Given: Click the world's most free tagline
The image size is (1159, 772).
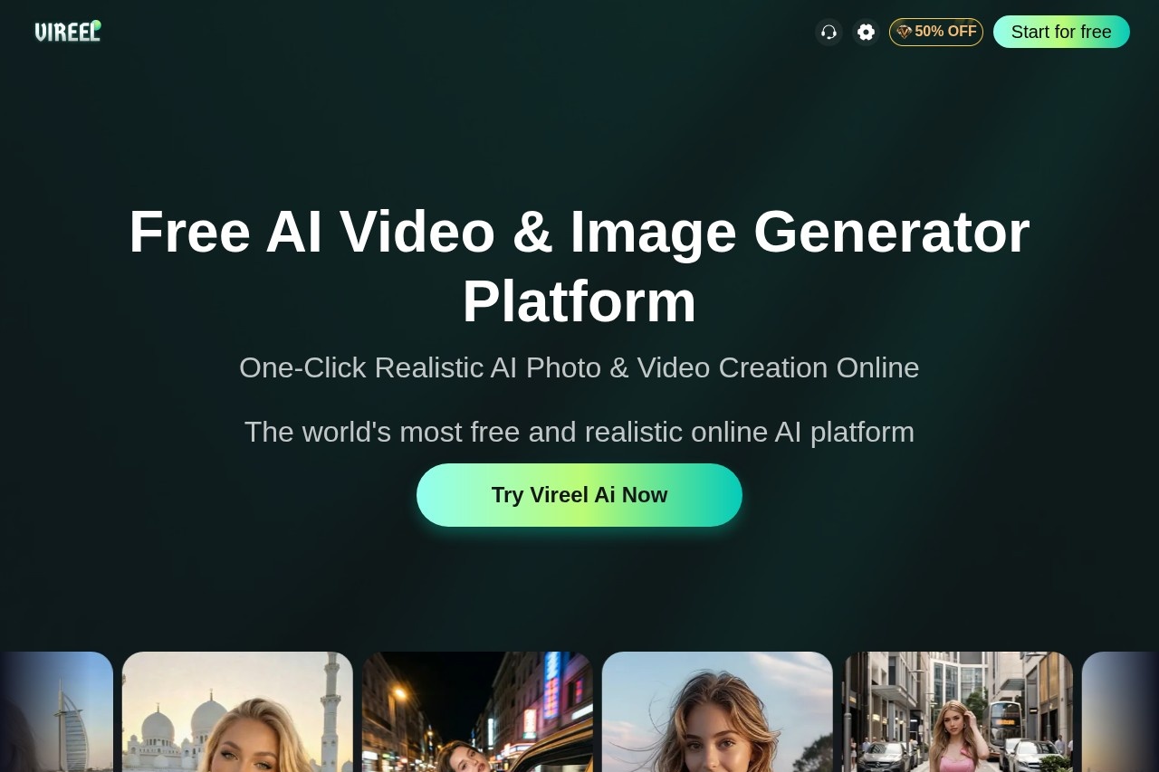Looking at the screenshot, I should coord(579,432).
